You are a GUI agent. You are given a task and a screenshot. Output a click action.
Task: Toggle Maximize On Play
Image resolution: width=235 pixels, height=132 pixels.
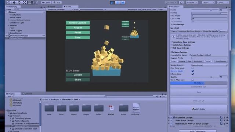coord(134,10)
